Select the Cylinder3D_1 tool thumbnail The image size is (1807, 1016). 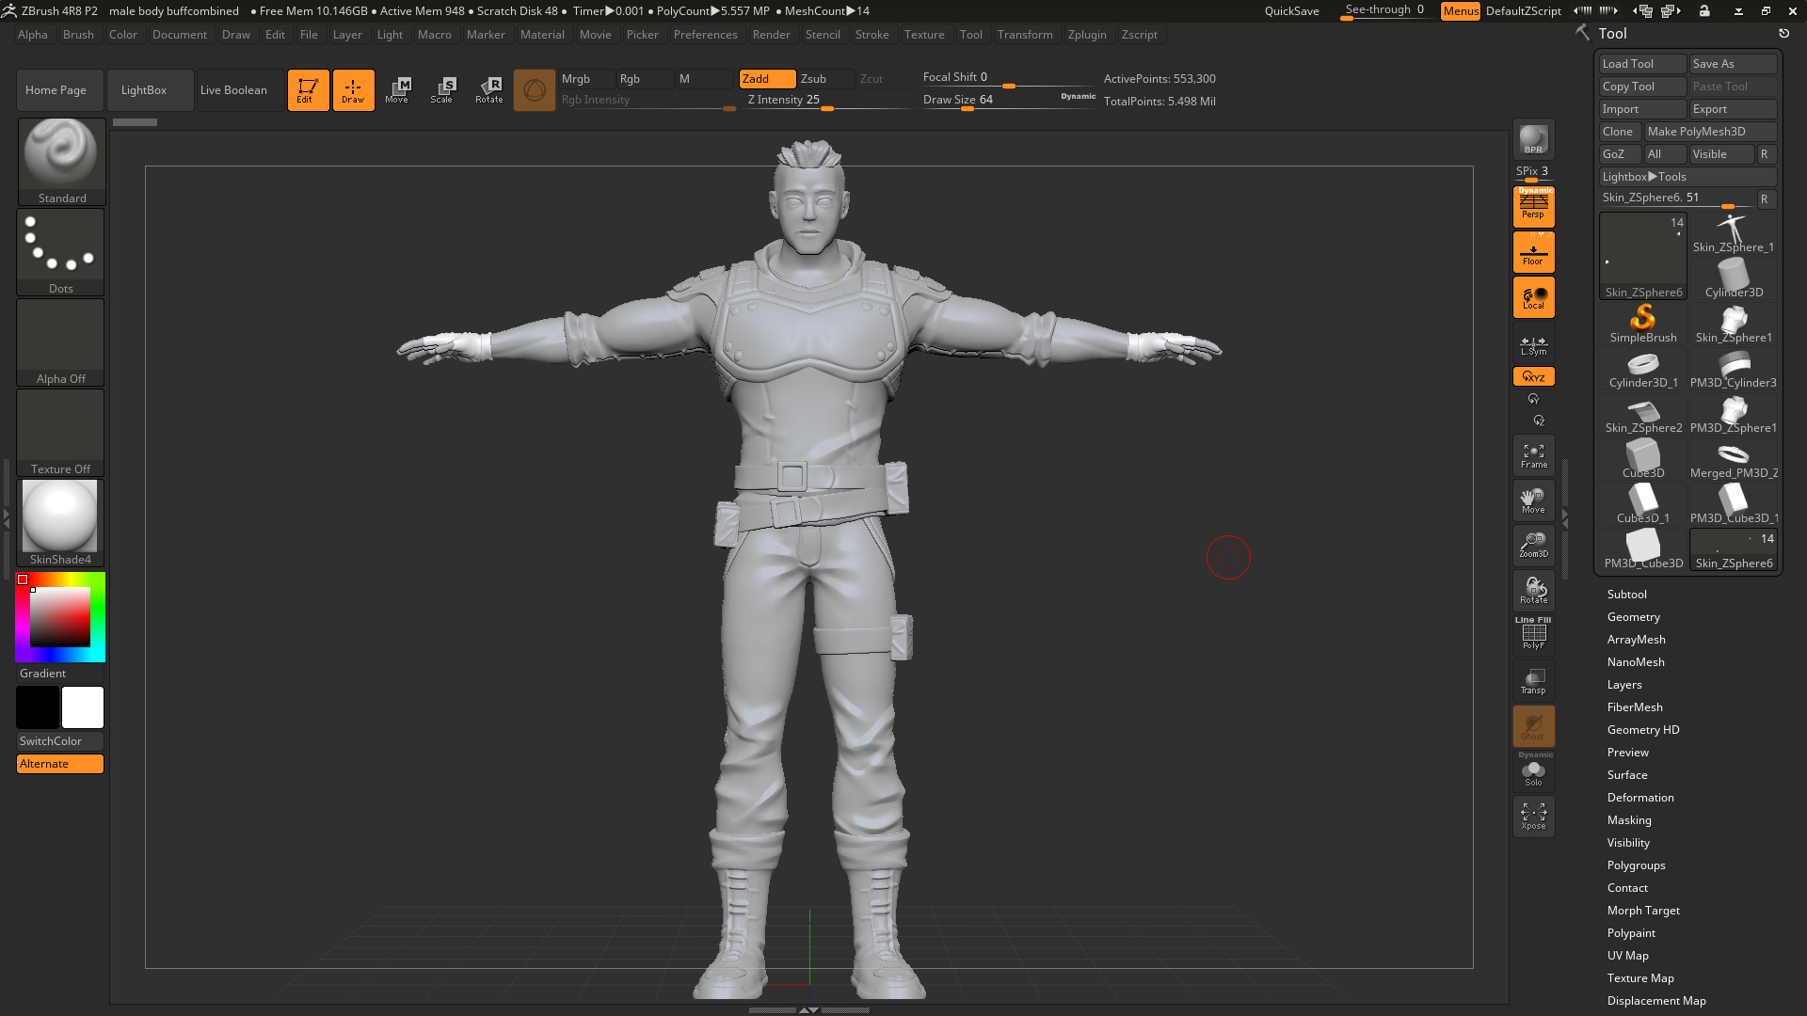click(1643, 370)
